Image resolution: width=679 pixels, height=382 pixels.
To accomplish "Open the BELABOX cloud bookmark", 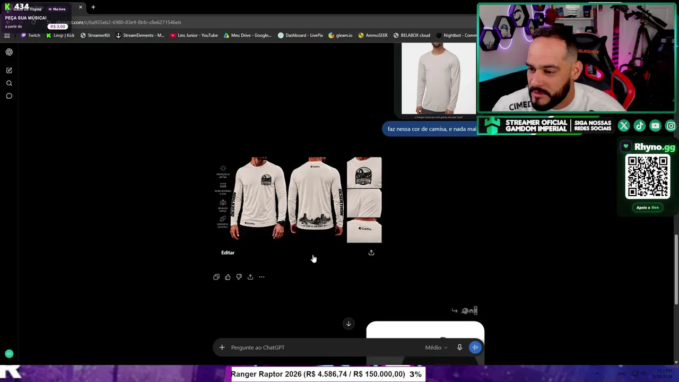I will (x=412, y=36).
